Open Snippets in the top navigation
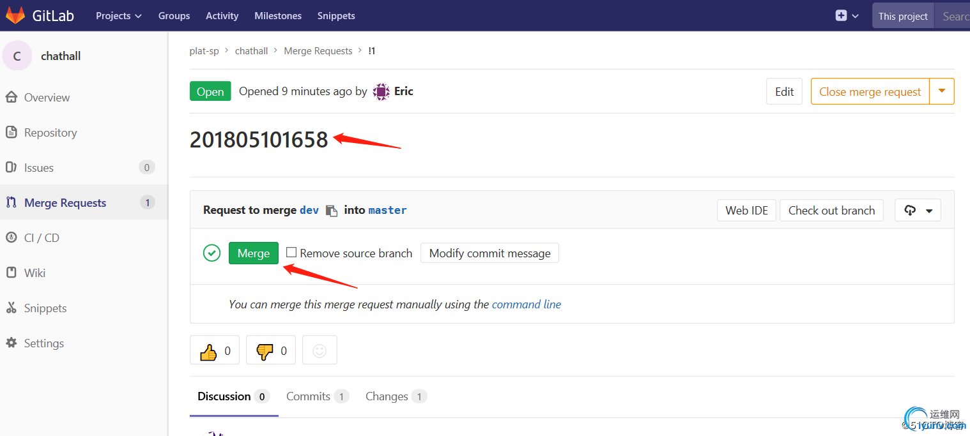This screenshot has height=436, width=970. (336, 15)
